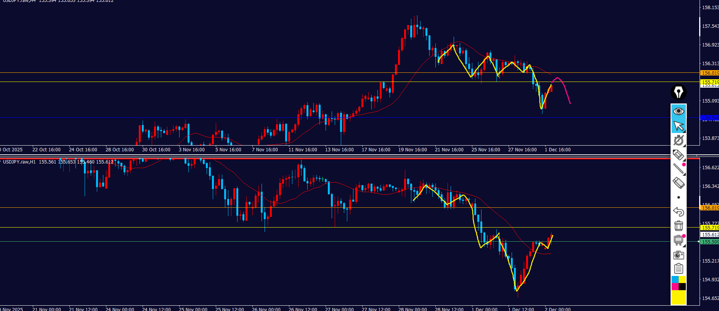Toggle drawing visibility with the eye icon
This screenshot has width=719, height=311.
pyautogui.click(x=679, y=111)
